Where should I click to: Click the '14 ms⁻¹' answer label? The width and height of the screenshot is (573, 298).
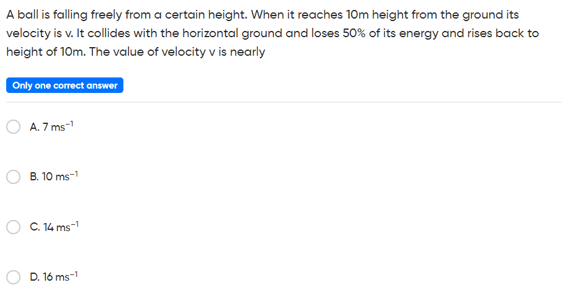61,226
